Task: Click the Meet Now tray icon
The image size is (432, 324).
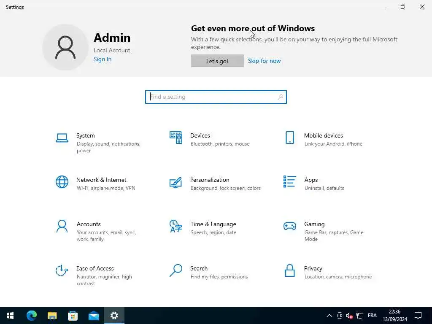Action: tap(340, 316)
